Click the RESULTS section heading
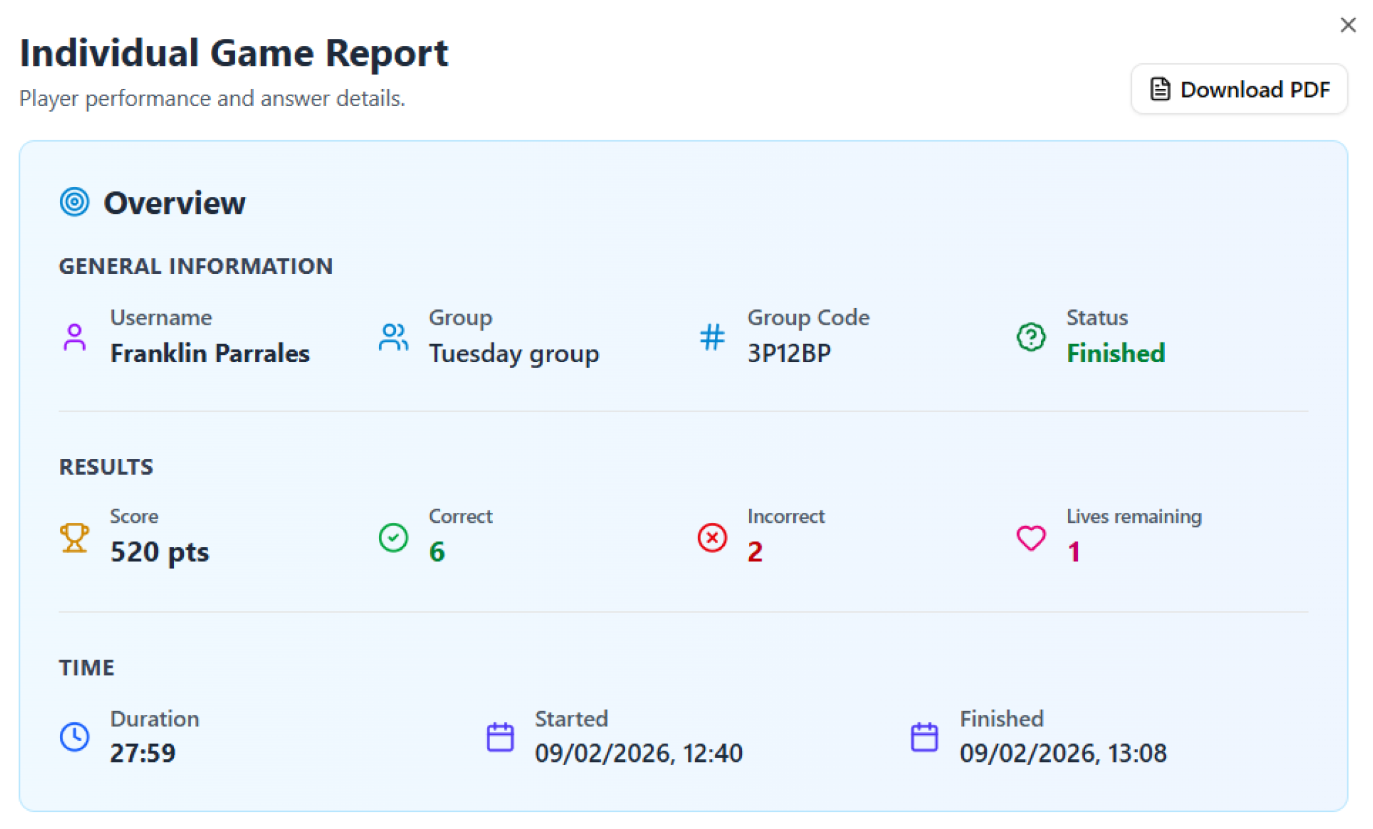This screenshot has height=829, width=1373. pyautogui.click(x=106, y=467)
